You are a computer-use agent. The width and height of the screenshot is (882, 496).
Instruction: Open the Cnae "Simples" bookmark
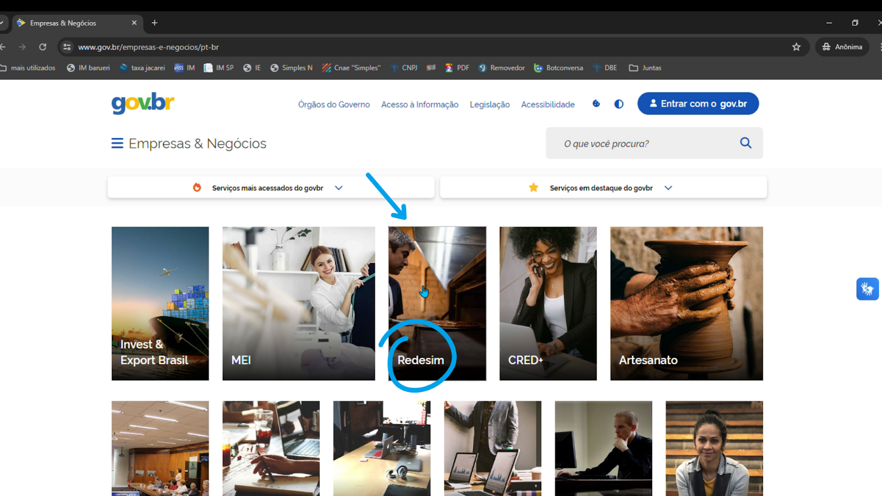click(351, 68)
